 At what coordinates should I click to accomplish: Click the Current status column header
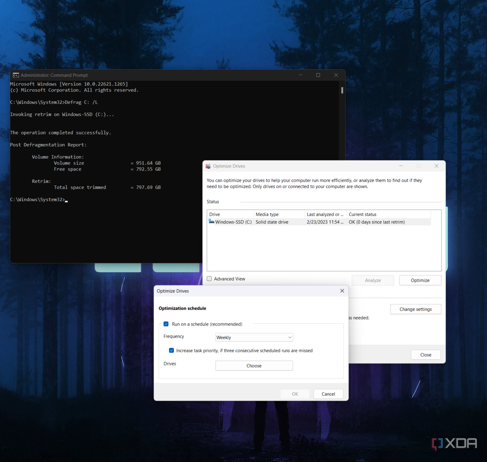[x=388, y=214]
